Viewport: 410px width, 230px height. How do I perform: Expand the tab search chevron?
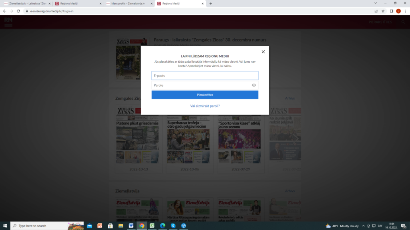375,3
